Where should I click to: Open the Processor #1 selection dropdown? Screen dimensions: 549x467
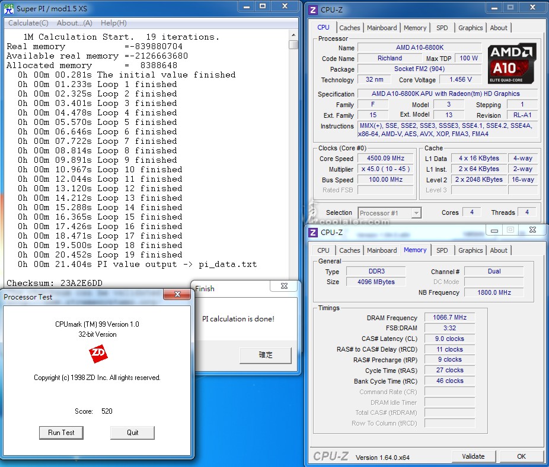click(416, 213)
